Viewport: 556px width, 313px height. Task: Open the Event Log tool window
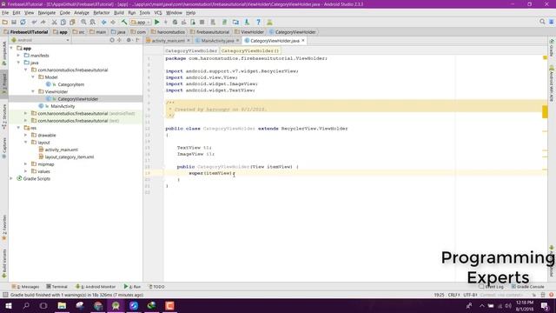(491, 286)
